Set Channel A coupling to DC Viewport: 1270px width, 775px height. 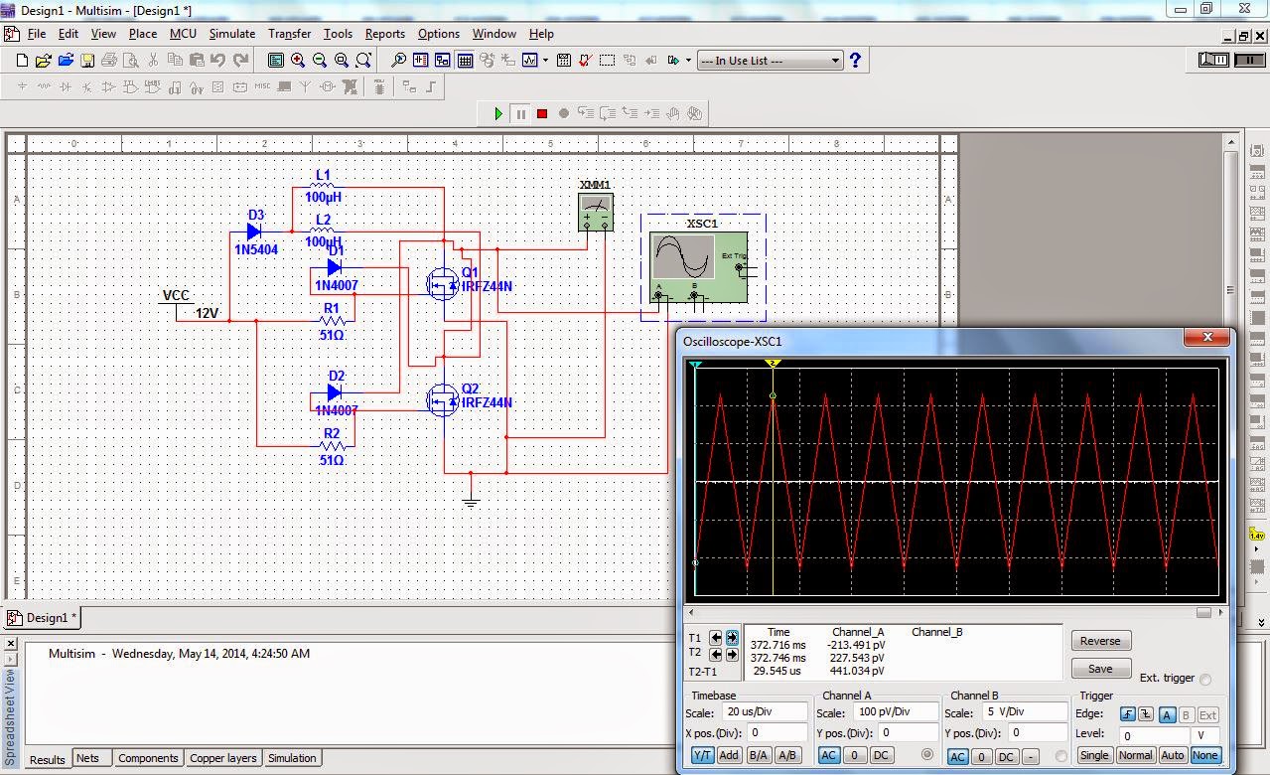pos(881,755)
